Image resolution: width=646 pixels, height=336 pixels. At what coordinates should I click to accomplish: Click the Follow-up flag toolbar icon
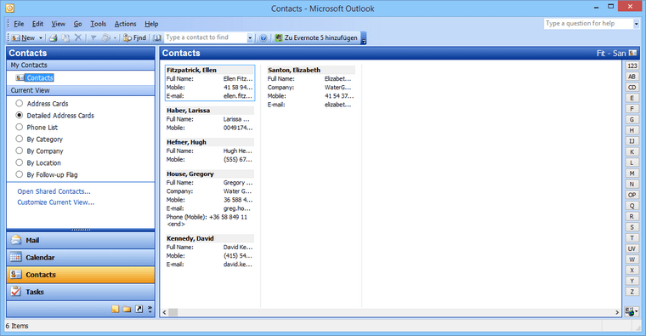[x=93, y=38]
